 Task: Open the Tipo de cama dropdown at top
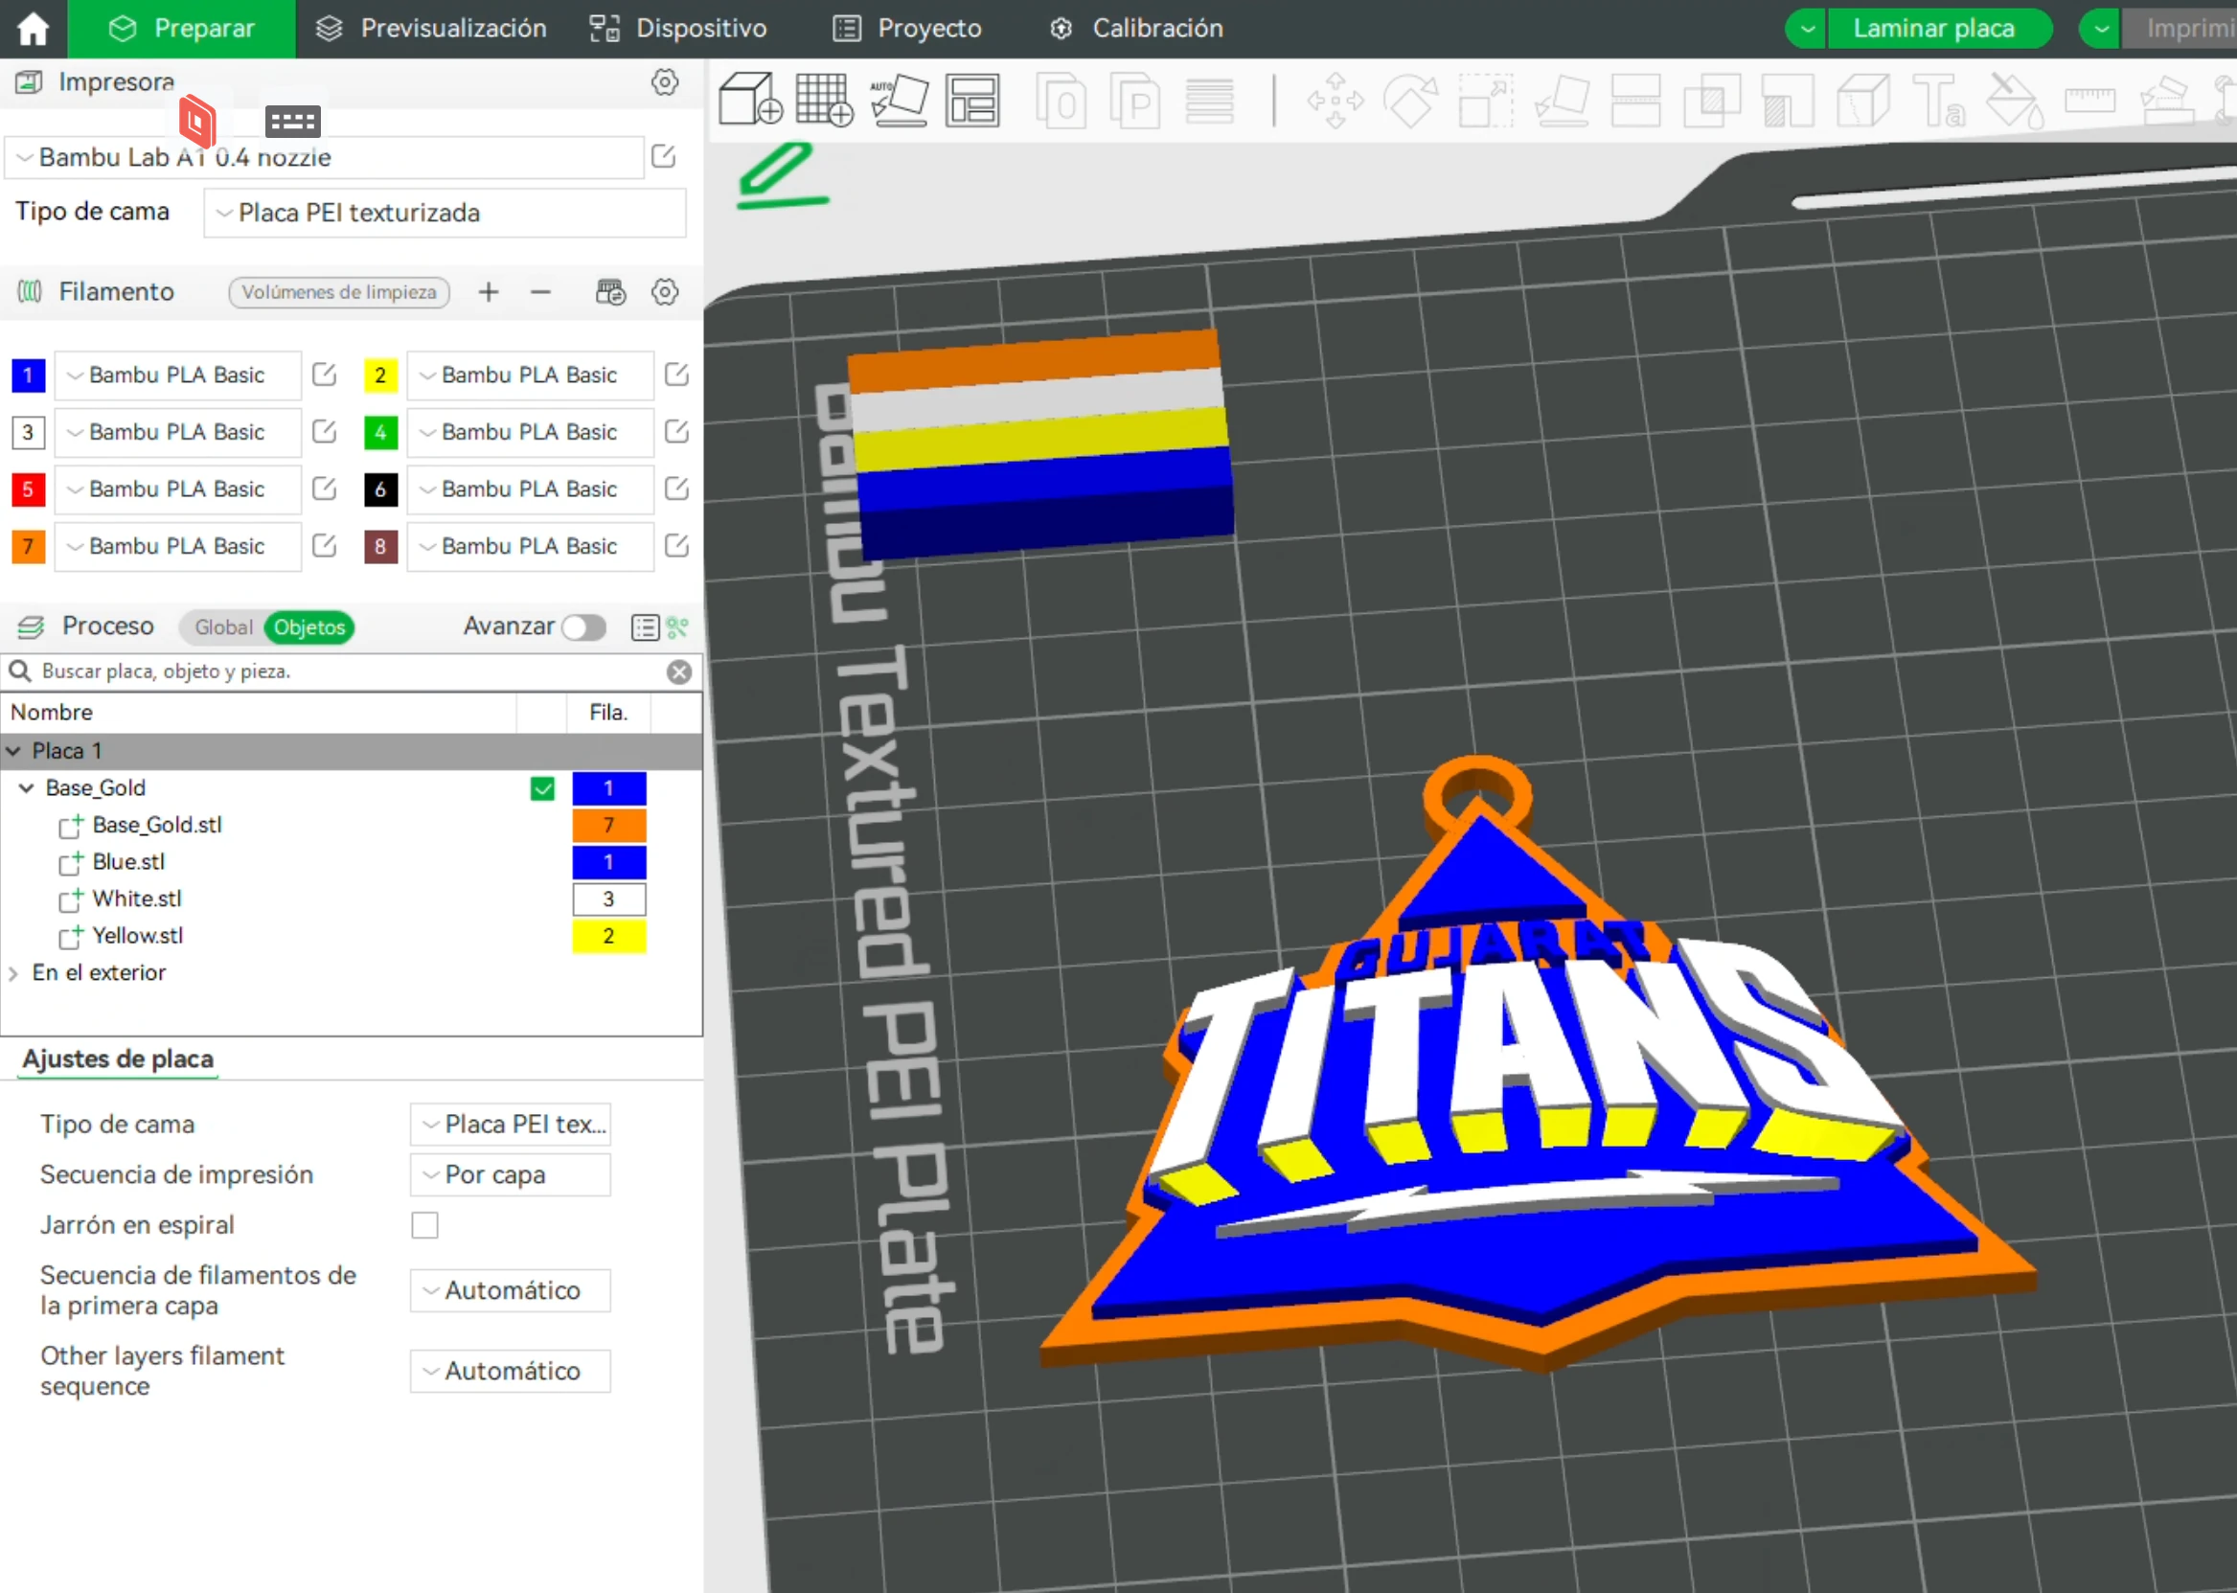click(445, 213)
